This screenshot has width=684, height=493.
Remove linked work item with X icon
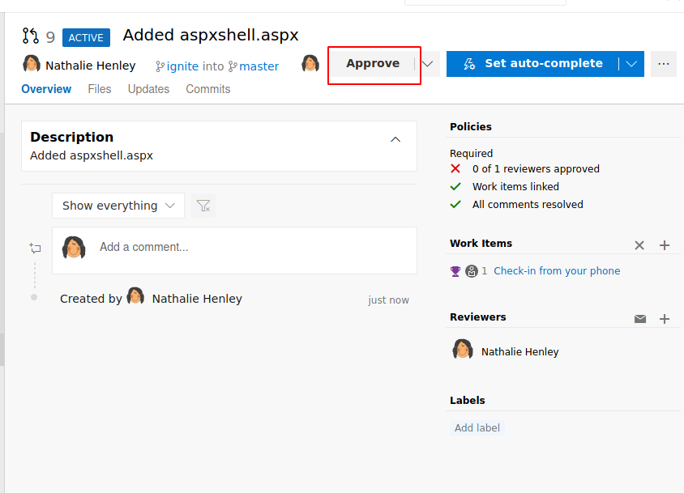pyautogui.click(x=639, y=244)
